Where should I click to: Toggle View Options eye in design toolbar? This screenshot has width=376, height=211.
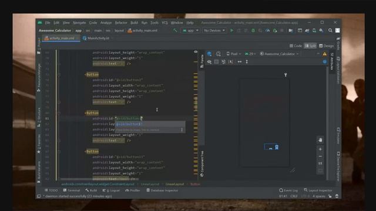click(209, 62)
